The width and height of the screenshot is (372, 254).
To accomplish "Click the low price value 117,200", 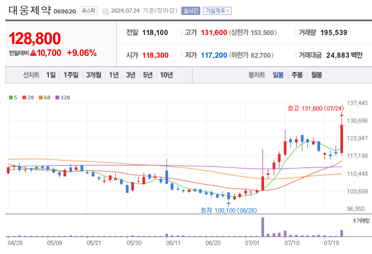I will 214,55.
